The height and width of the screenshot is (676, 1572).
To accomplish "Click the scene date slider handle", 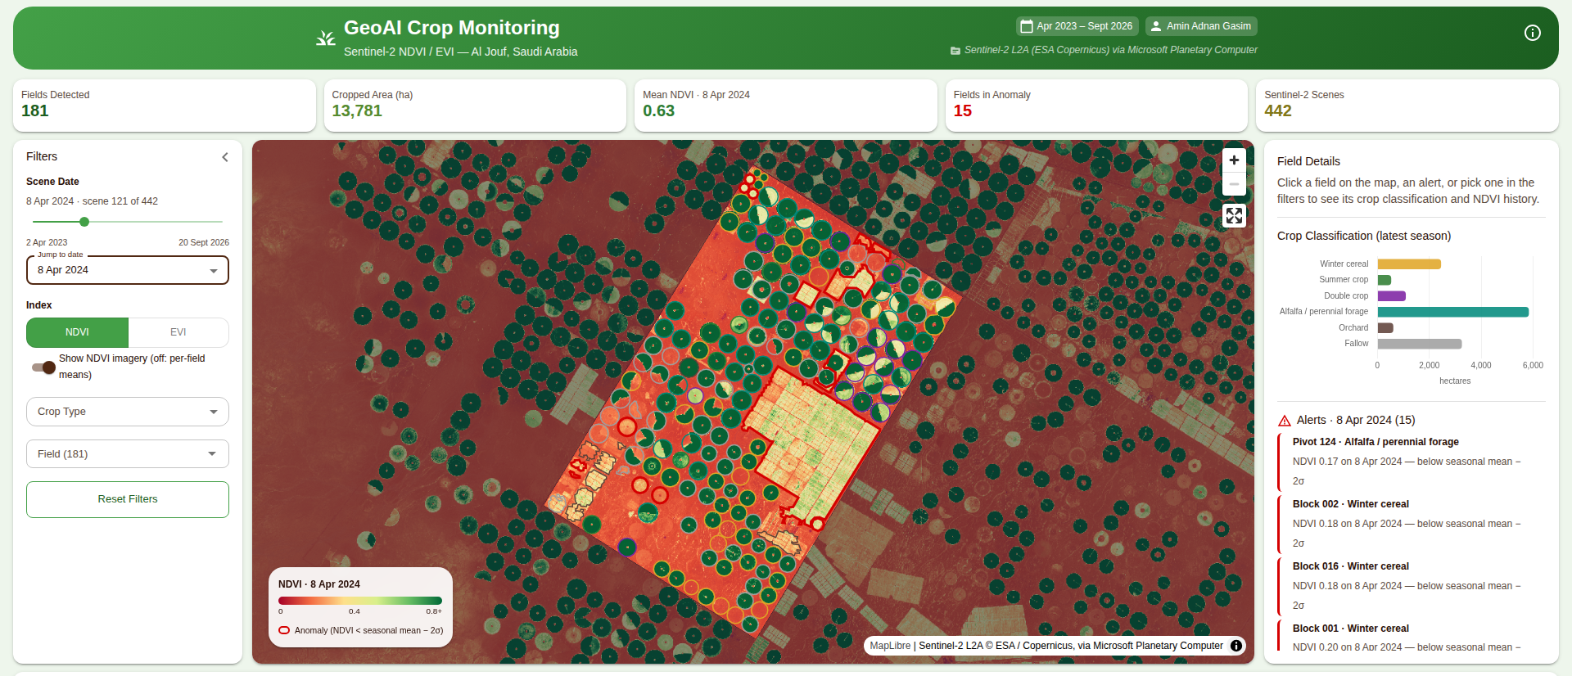I will pos(84,222).
